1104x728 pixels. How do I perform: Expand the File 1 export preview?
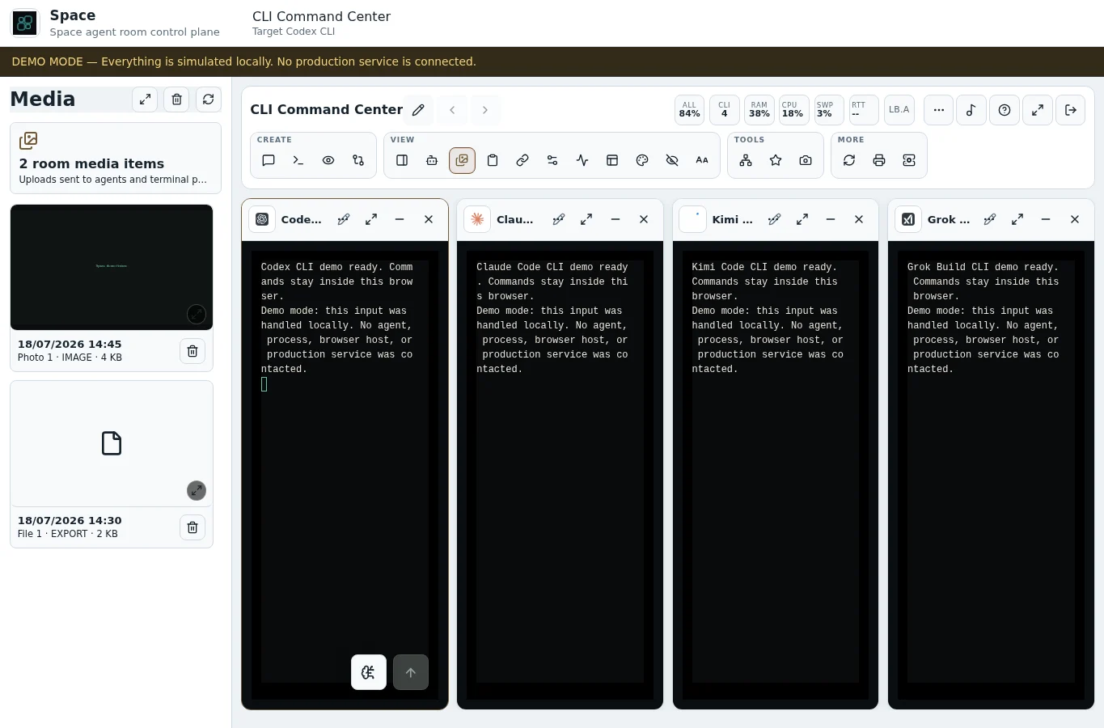(x=197, y=490)
